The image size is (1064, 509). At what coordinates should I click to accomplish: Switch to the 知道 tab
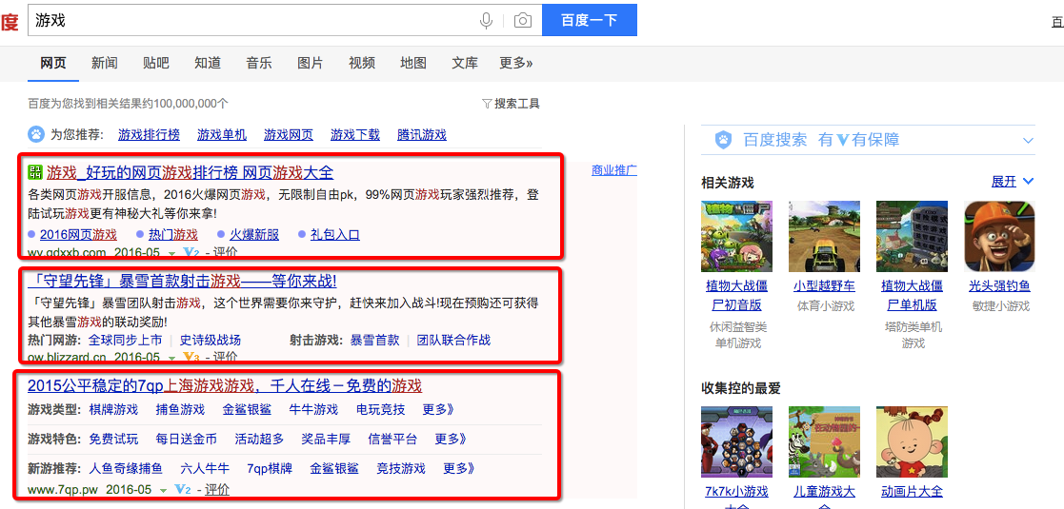[x=208, y=63]
